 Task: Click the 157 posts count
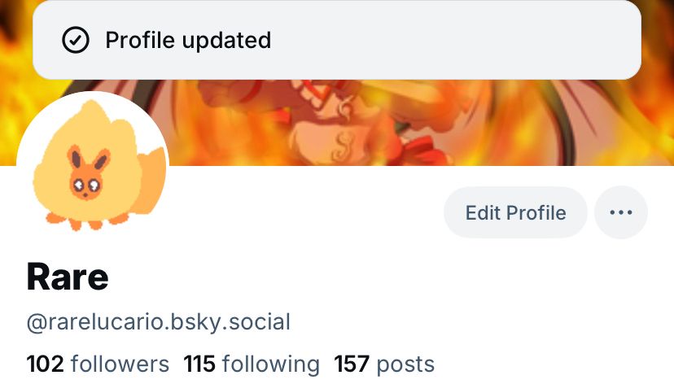coord(384,364)
